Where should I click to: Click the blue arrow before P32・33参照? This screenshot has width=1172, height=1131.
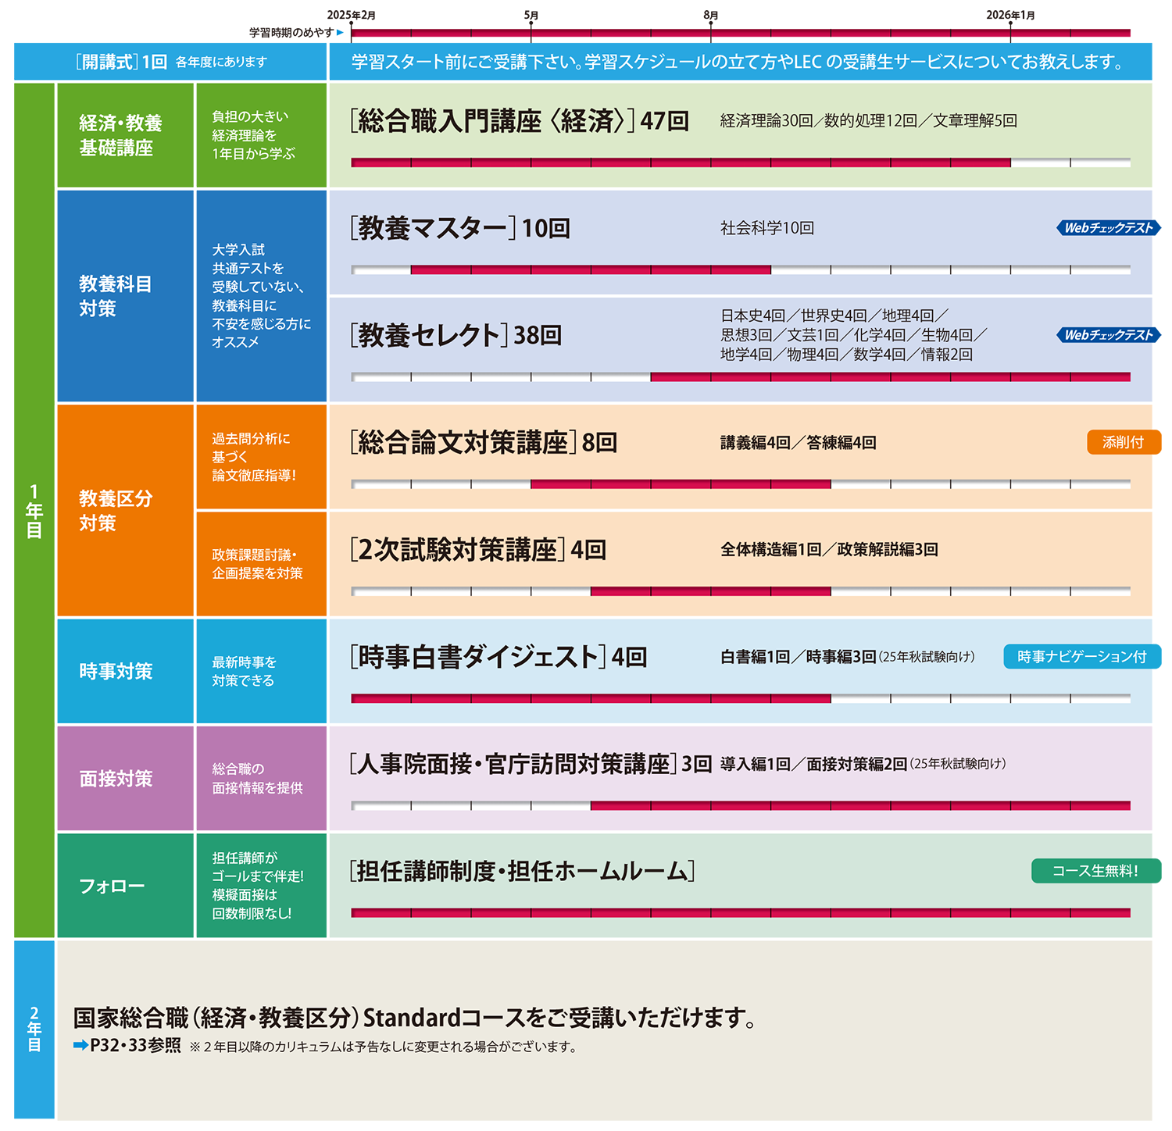click(80, 1045)
